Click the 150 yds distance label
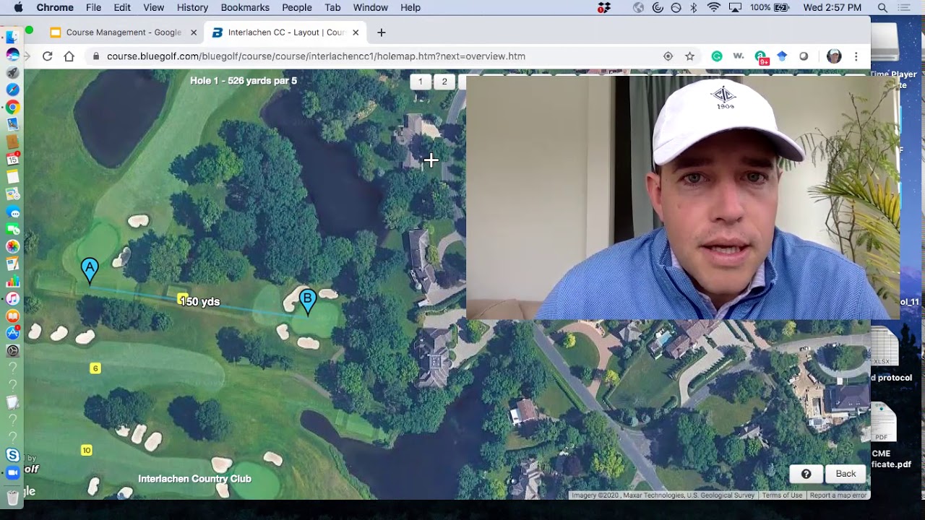 [x=200, y=302]
